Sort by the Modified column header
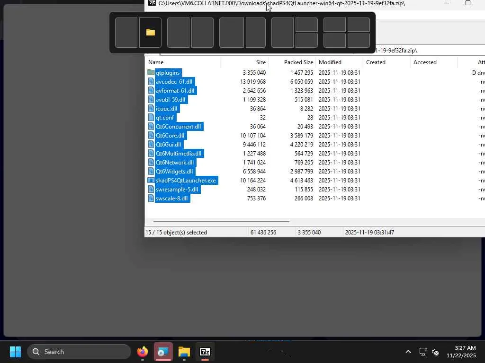 [339, 62]
